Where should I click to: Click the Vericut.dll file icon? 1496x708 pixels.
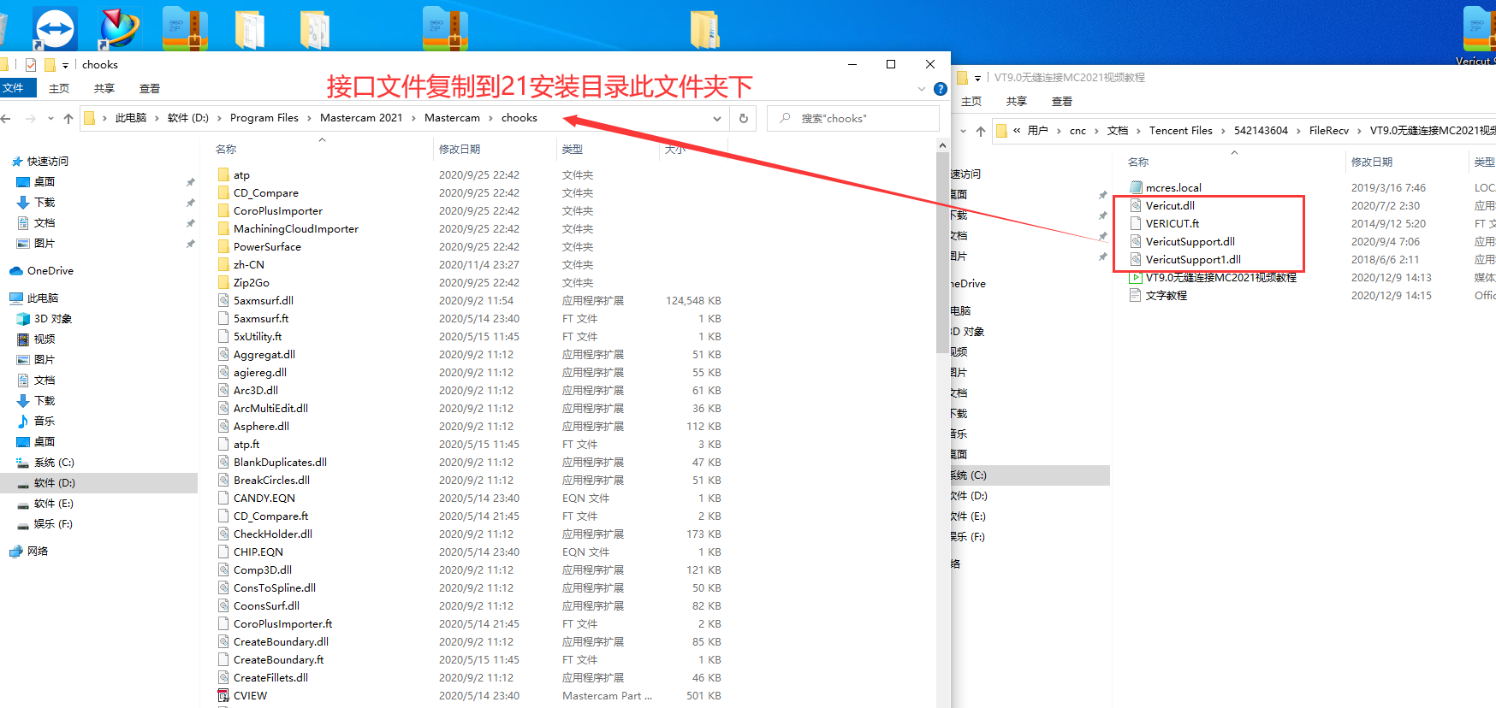pos(1136,205)
